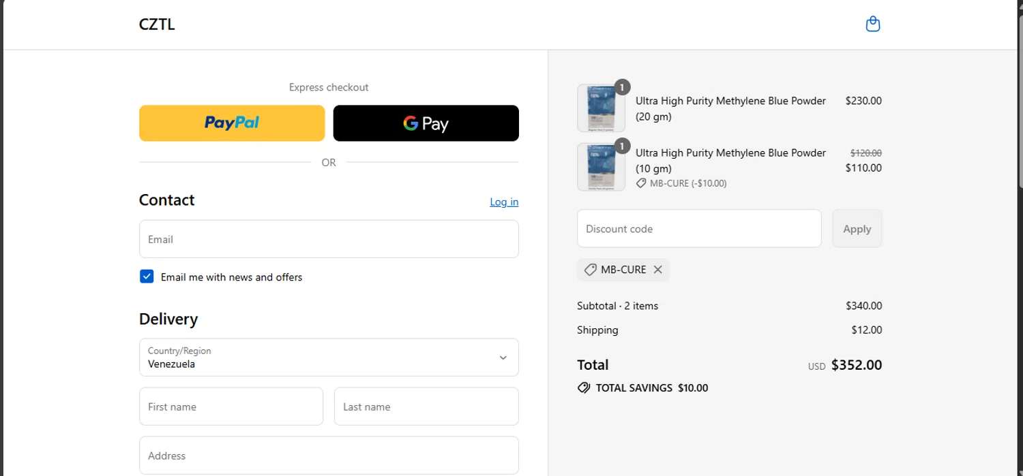Click the $110.00 discounted price

(863, 168)
